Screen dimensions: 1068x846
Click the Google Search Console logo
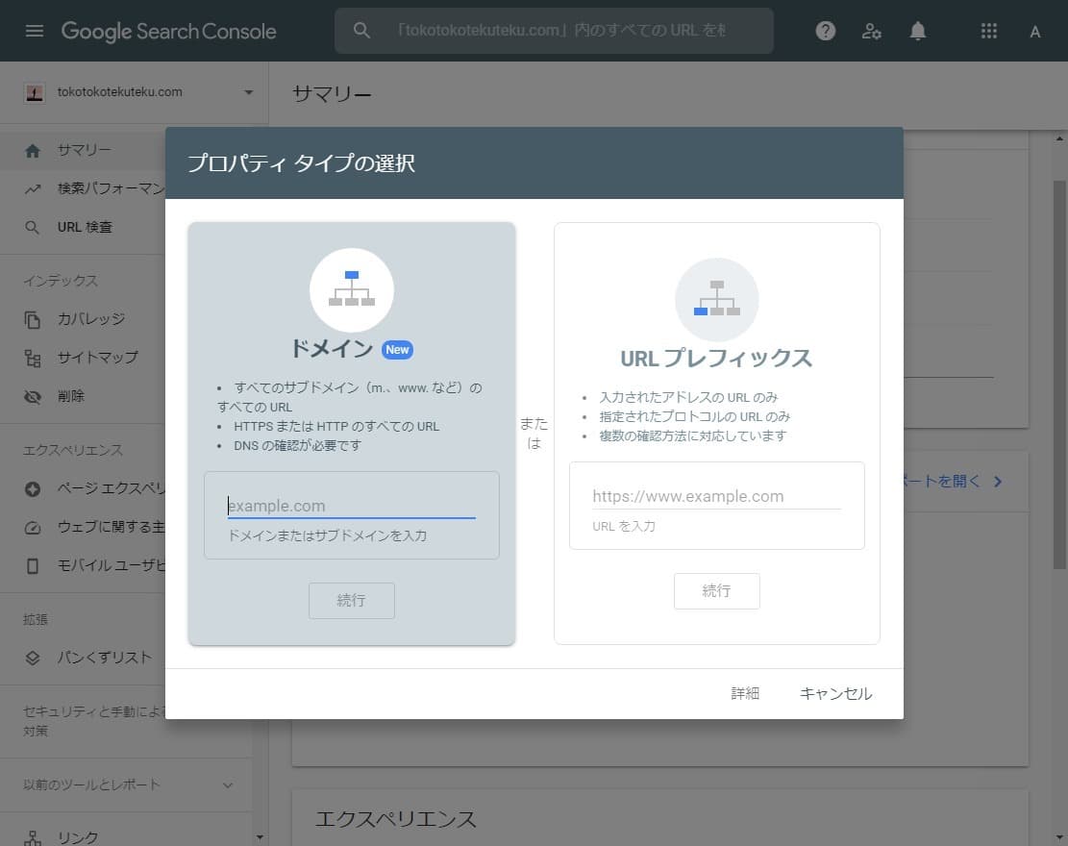point(169,32)
